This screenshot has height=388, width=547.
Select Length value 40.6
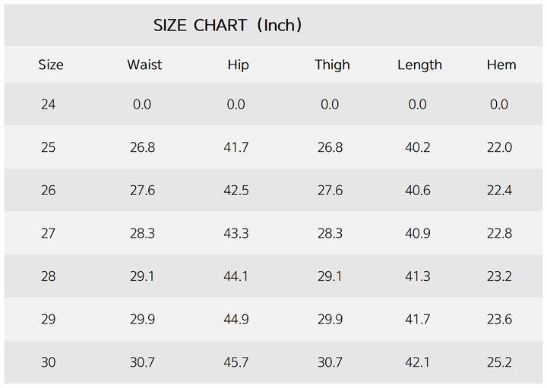point(418,191)
